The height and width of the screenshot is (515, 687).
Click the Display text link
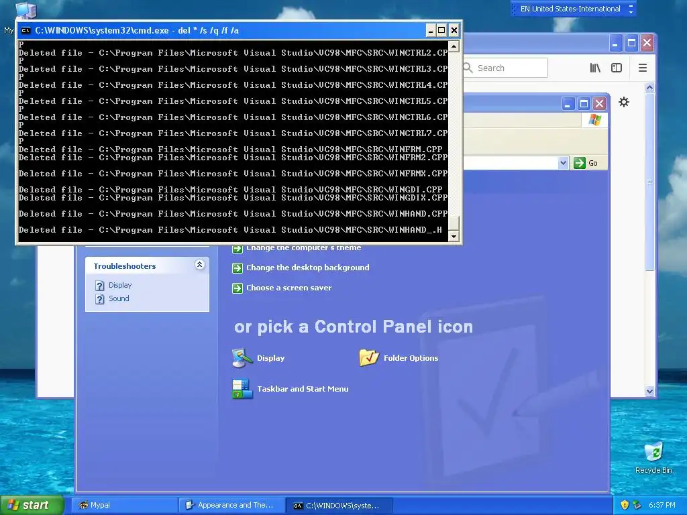[271, 358]
